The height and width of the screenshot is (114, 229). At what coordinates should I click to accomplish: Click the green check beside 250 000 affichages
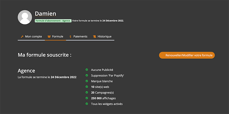tap(87, 98)
